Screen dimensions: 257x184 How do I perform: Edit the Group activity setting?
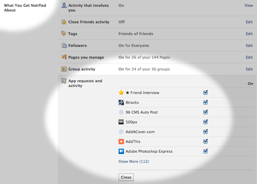[x=249, y=69]
